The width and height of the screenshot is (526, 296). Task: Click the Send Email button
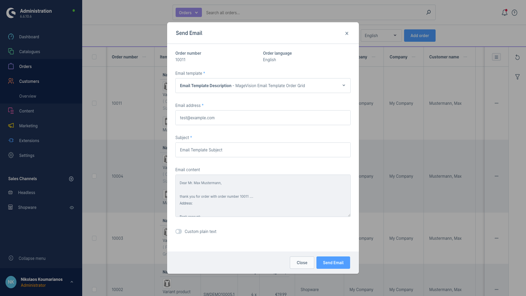[333, 263]
